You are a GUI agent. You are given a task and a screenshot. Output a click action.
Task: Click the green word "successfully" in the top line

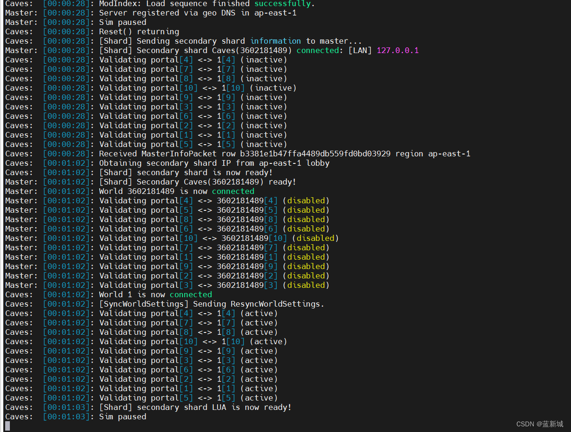tap(282, 4)
